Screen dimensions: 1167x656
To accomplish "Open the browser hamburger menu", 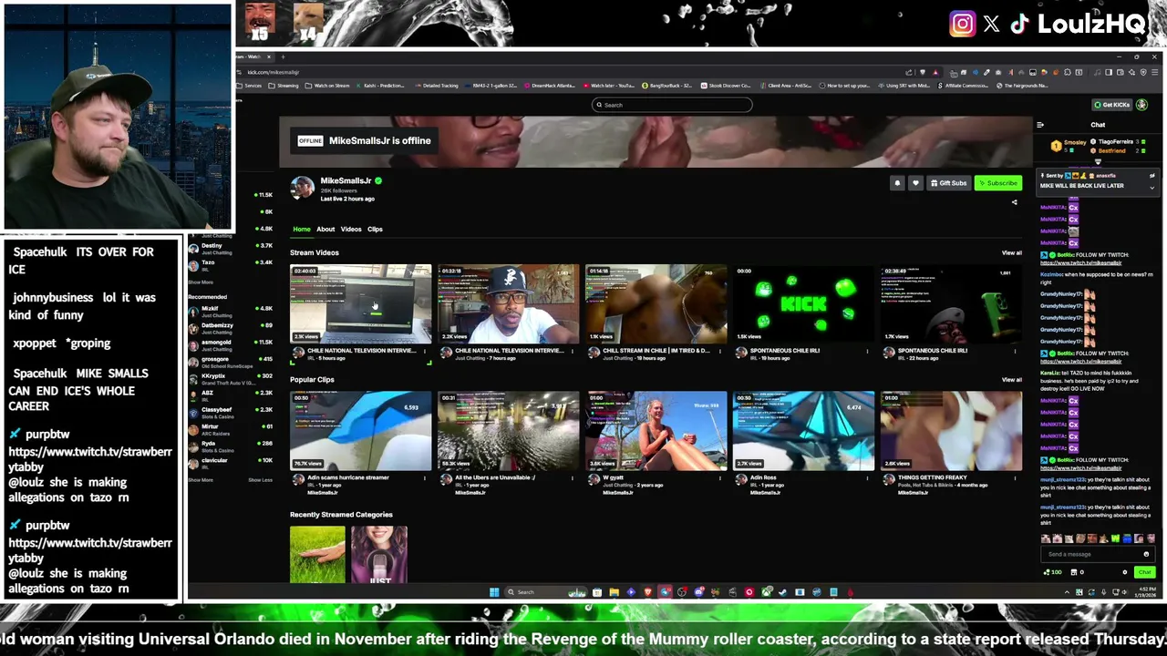I will coord(1155,73).
